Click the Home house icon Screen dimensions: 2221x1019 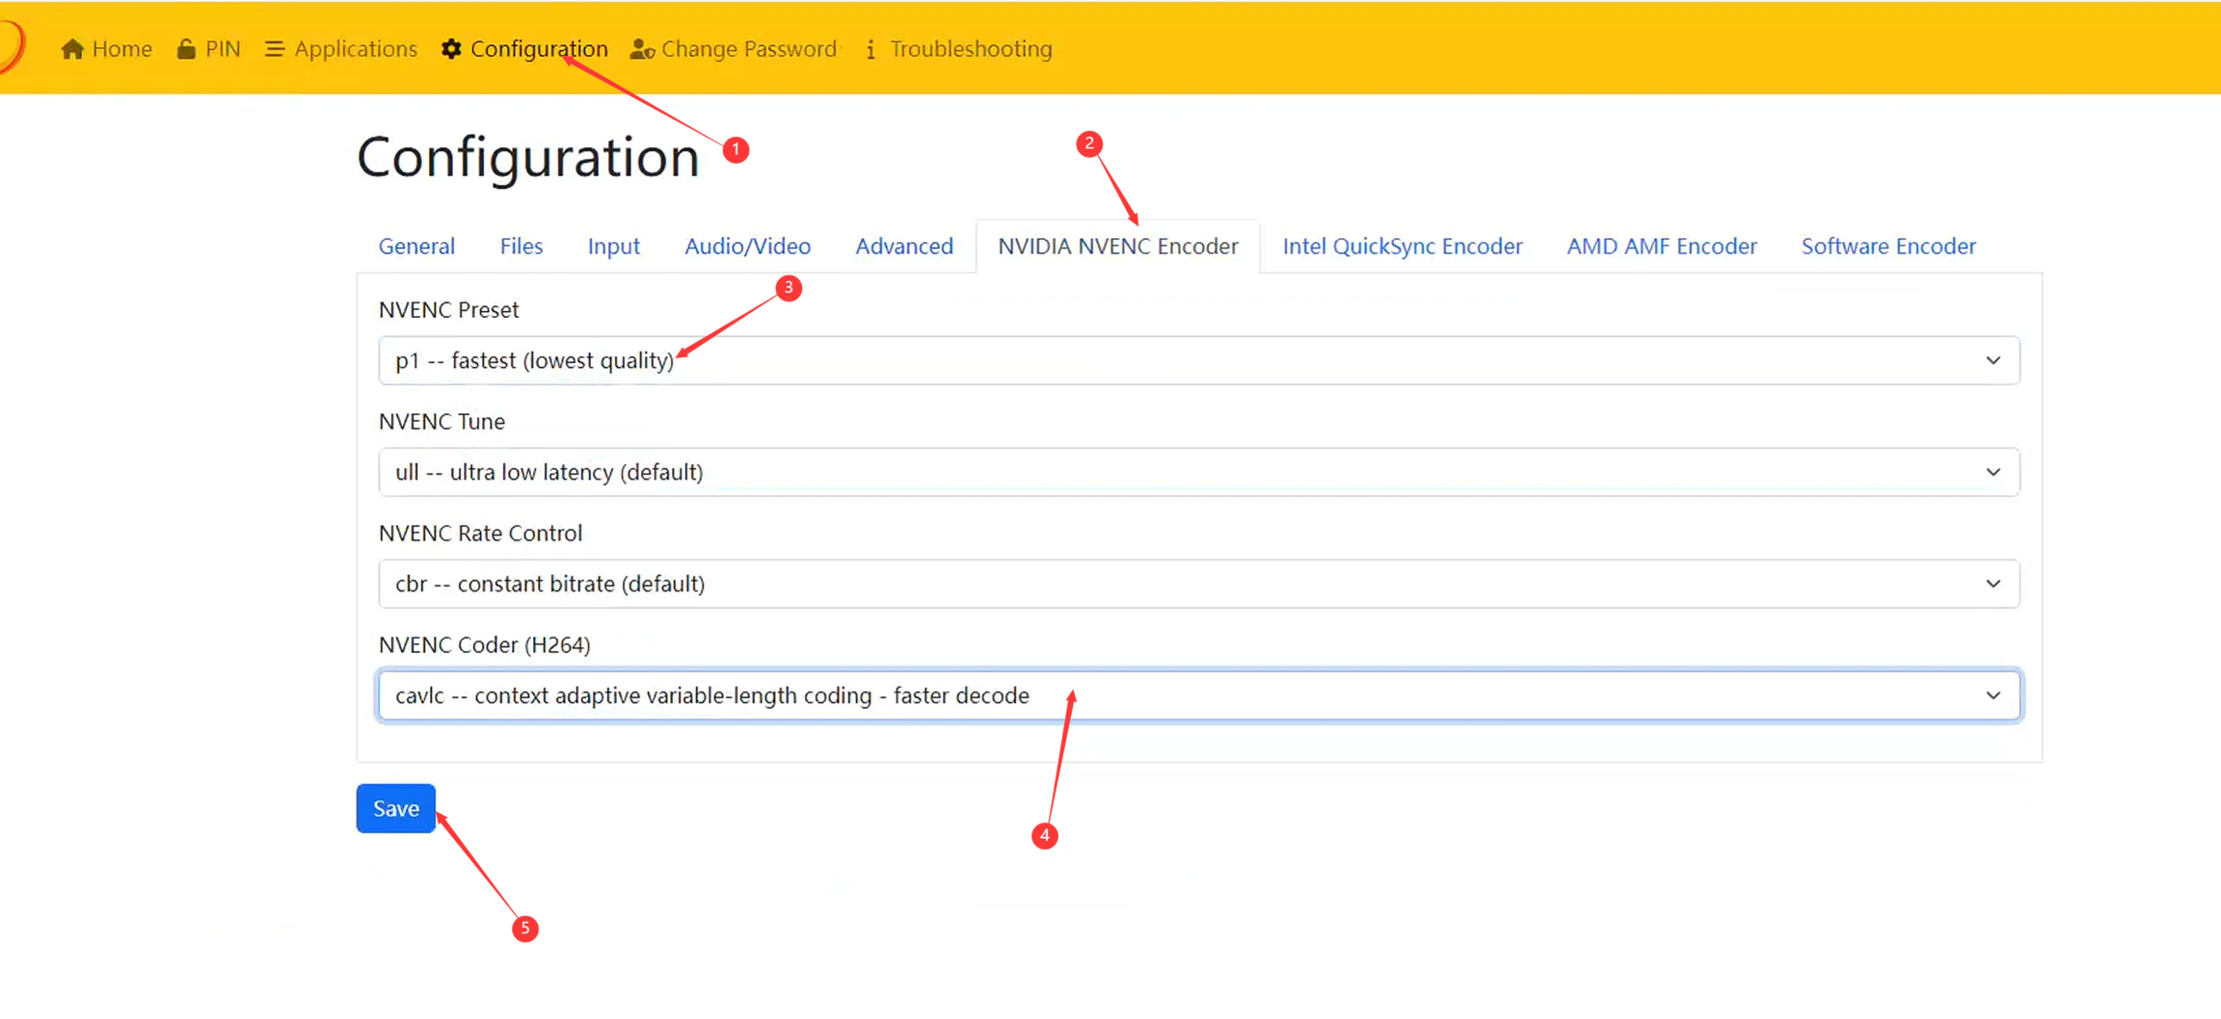[x=72, y=49]
